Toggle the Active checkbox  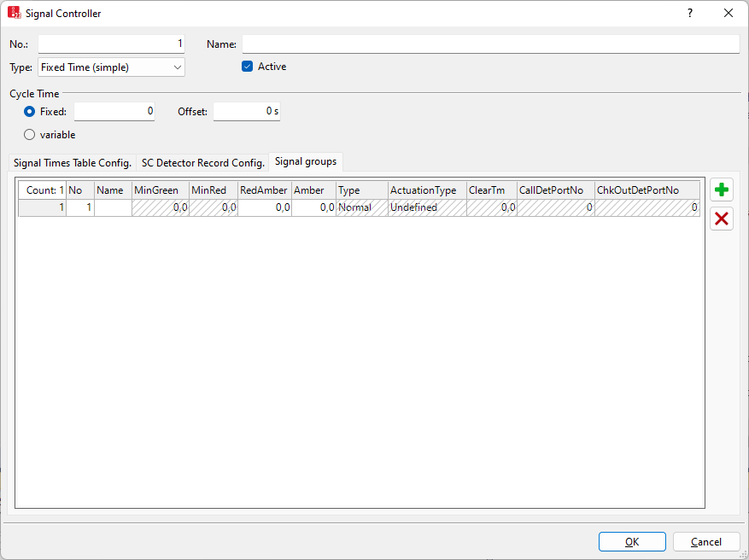point(248,67)
